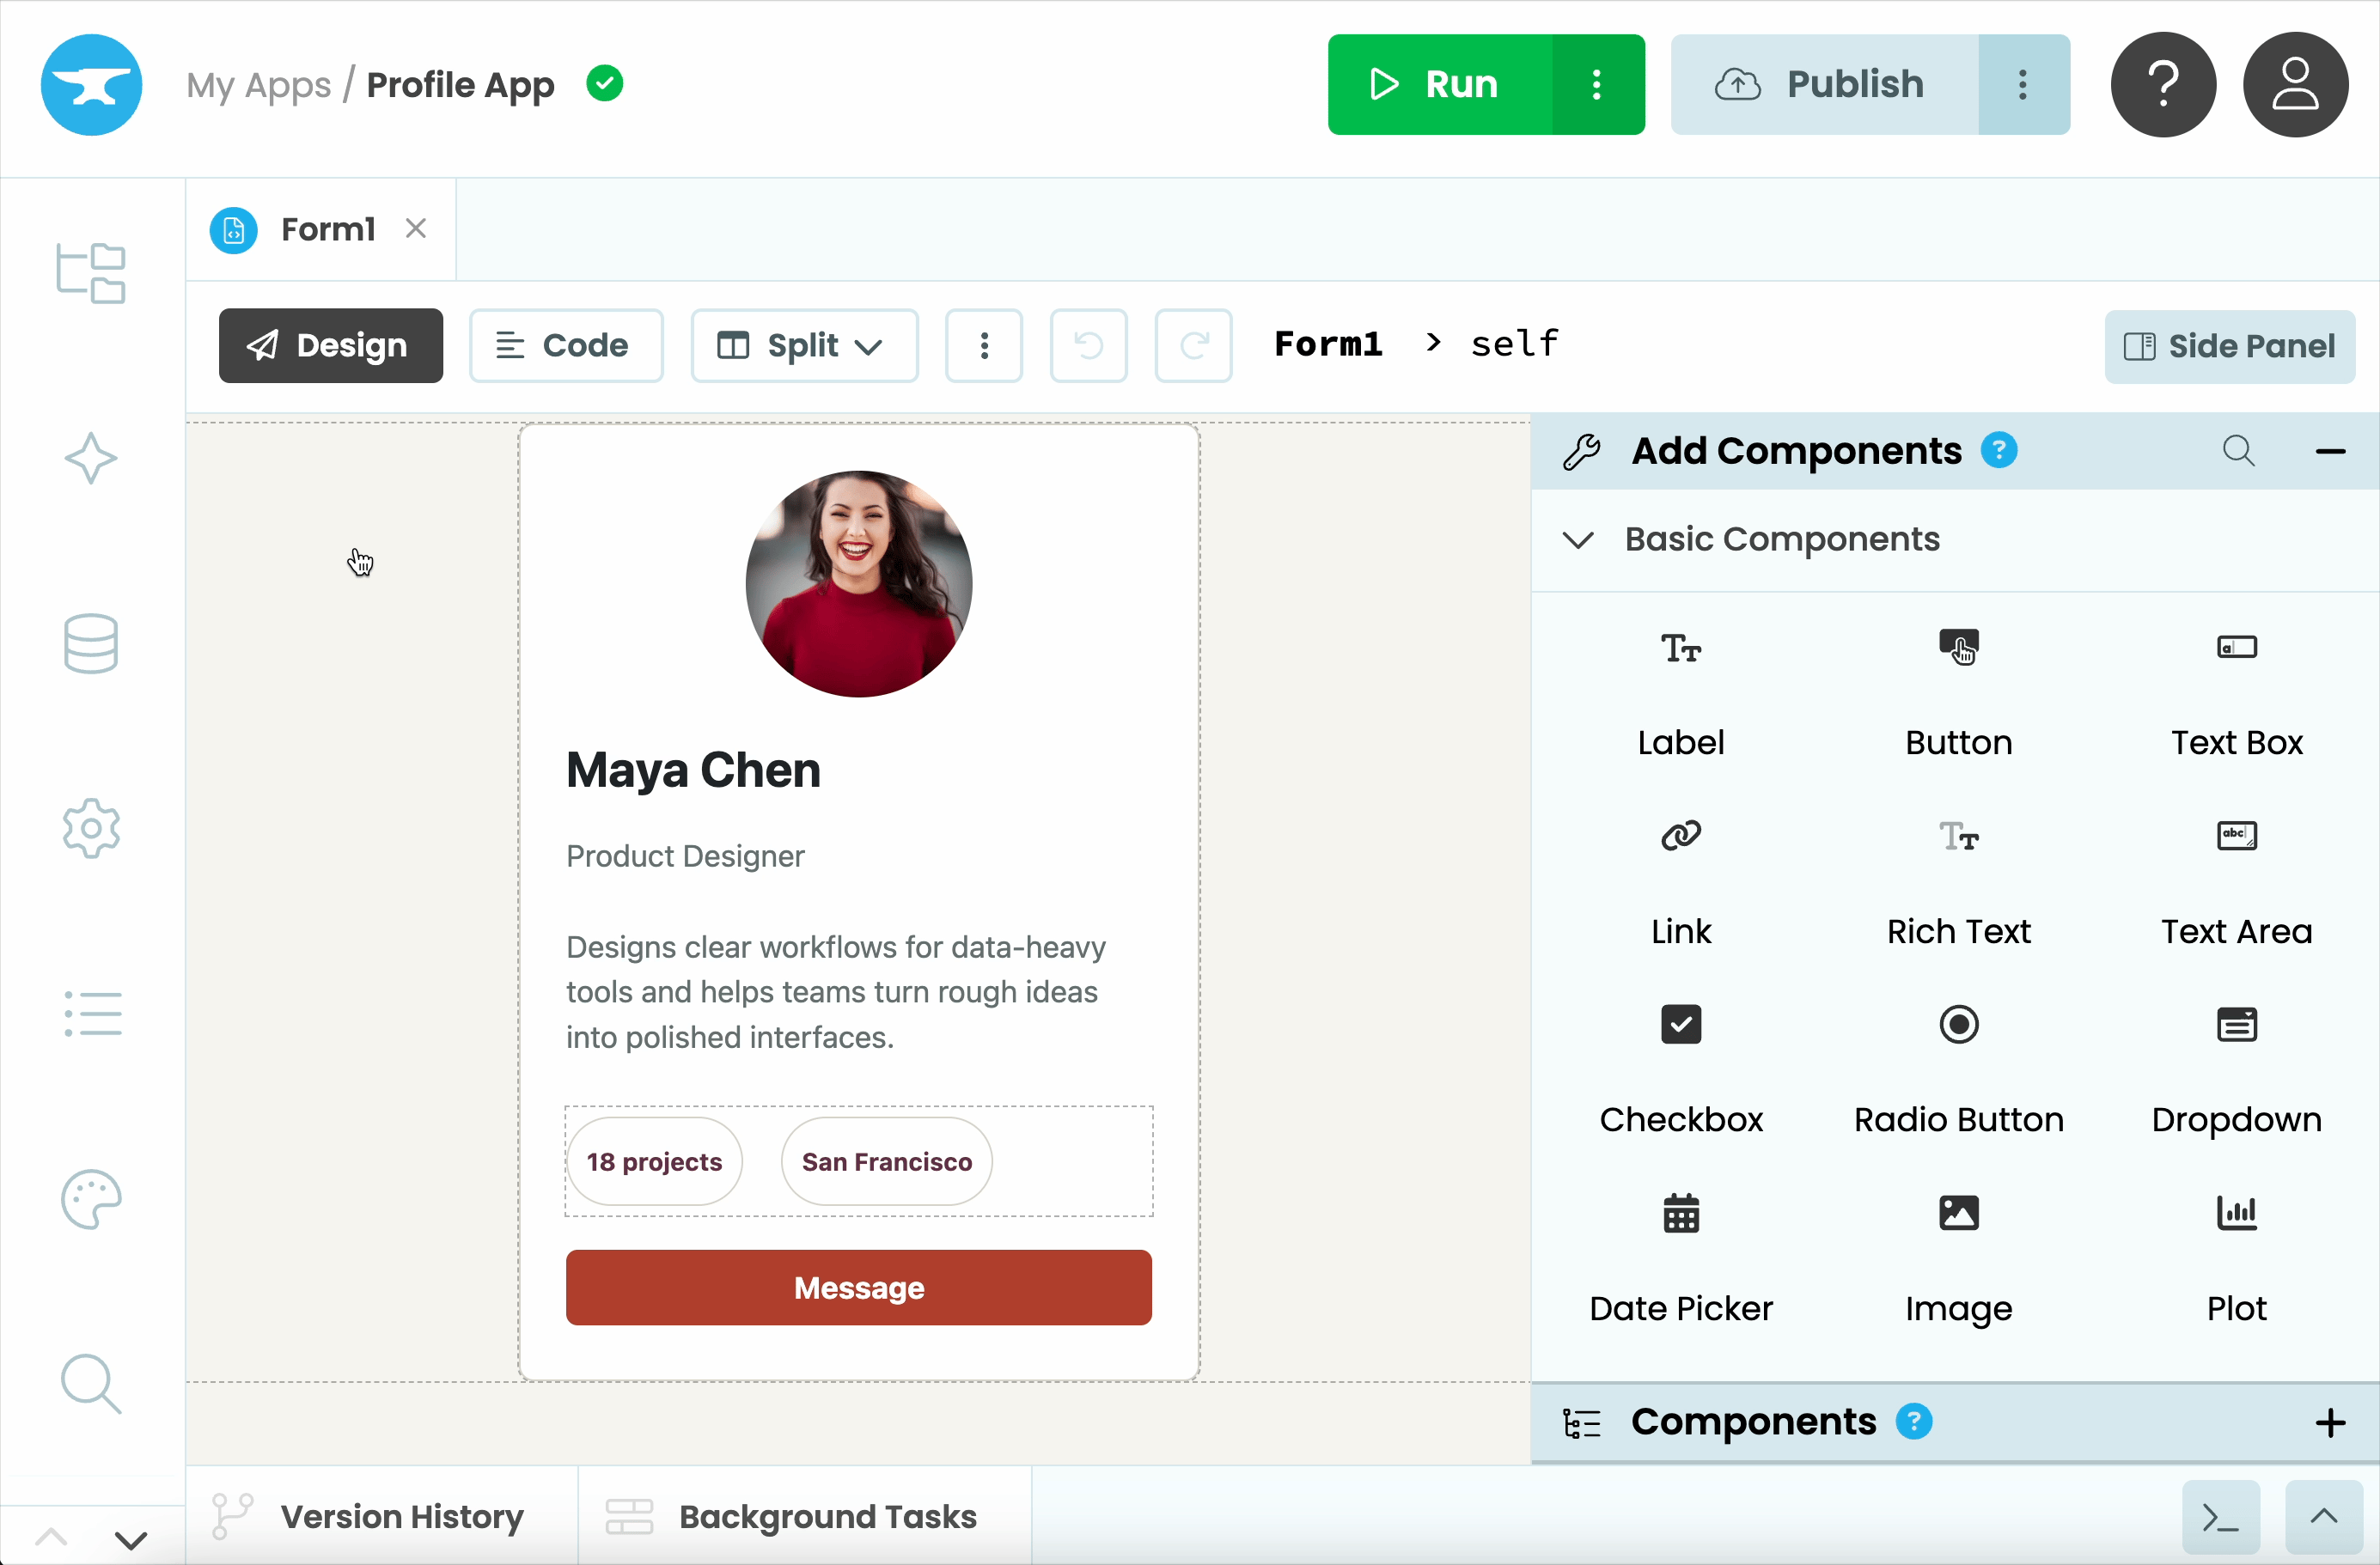This screenshot has width=2380, height=1565.
Task: Add a Checkbox component
Action: (x=1681, y=1069)
